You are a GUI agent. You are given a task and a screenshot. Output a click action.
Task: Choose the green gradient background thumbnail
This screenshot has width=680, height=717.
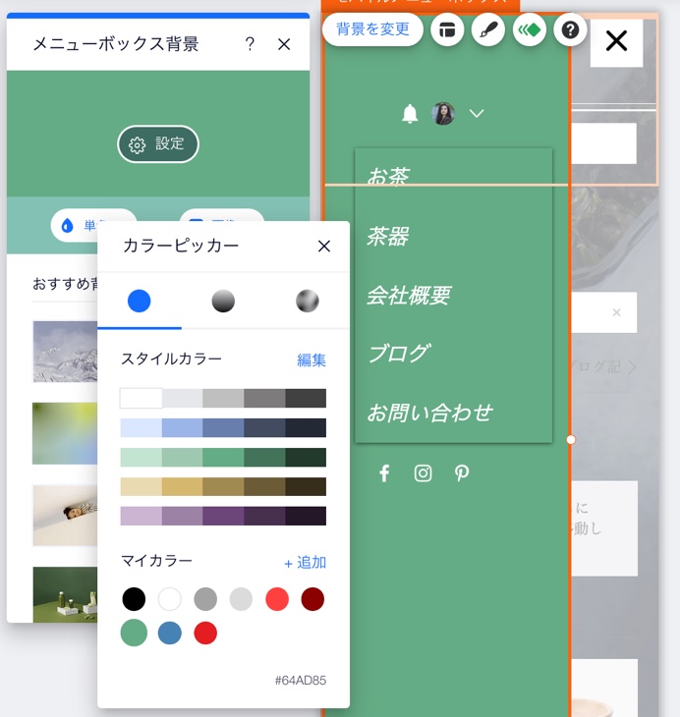click(65, 433)
